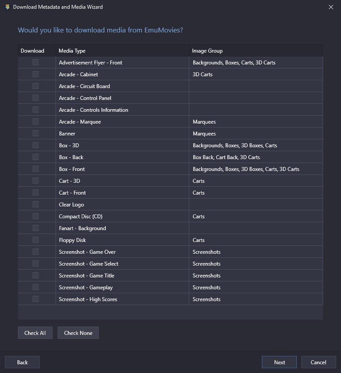Check the Arcade - Cabinet download box

[x=35, y=74]
